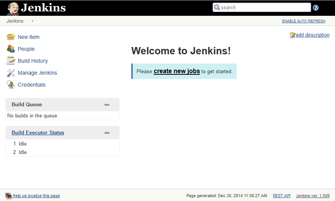Collapse the Build Queue panel
This screenshot has width=335, height=201.
pos(107,105)
